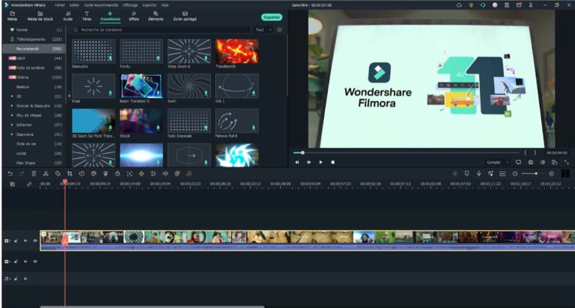Toggle lock on the main video track

16,241
